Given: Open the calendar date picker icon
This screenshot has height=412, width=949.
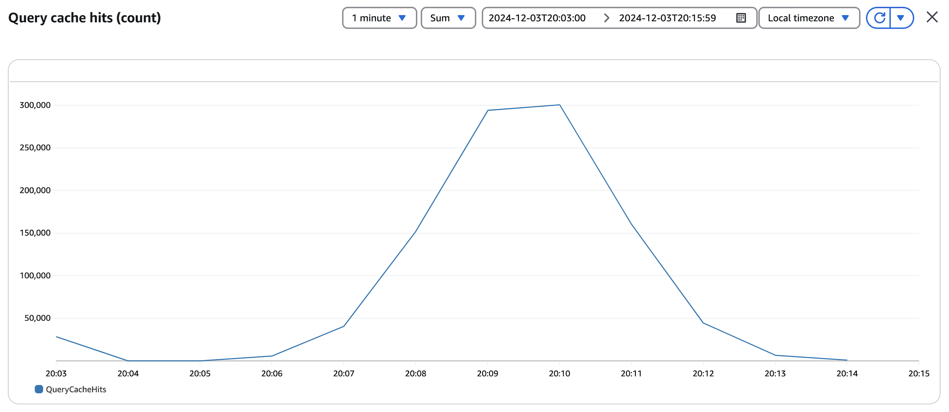Looking at the screenshot, I should [x=741, y=18].
